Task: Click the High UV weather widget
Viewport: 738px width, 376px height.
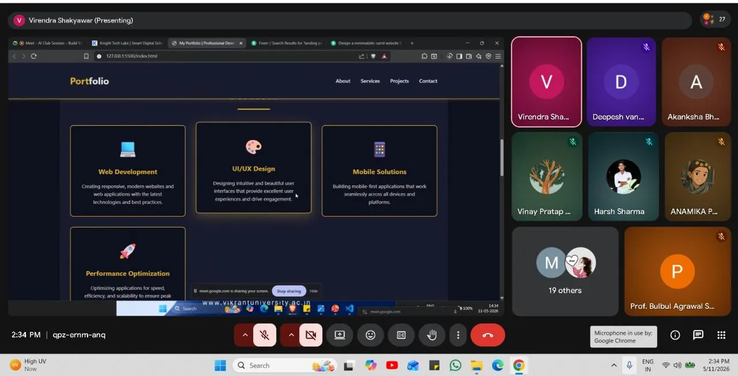Action: [x=29, y=365]
